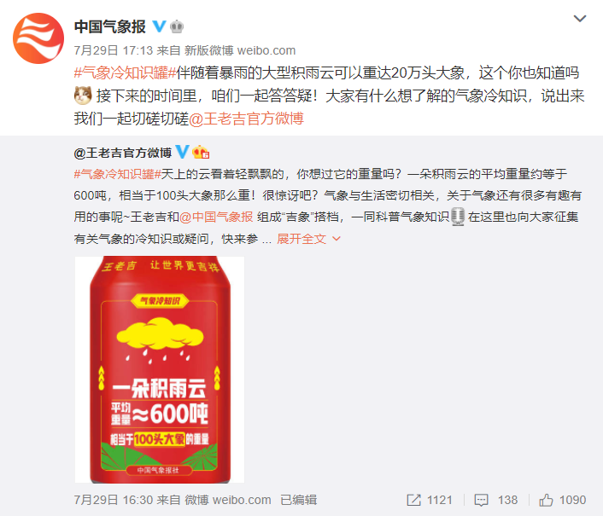603x516 pixels.
Task: Click the microphone emoji in the reposted text
Action: pyautogui.click(x=458, y=217)
